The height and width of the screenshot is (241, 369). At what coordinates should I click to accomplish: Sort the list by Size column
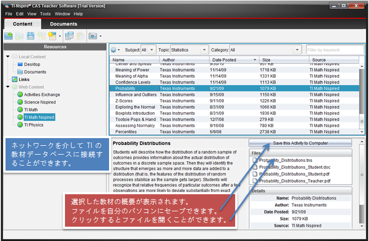[x=284, y=60]
